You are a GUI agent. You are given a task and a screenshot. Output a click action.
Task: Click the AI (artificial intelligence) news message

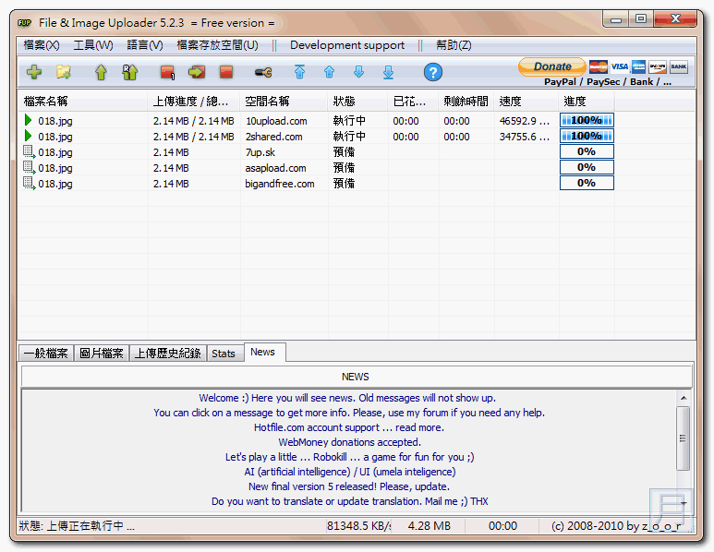tap(350, 472)
